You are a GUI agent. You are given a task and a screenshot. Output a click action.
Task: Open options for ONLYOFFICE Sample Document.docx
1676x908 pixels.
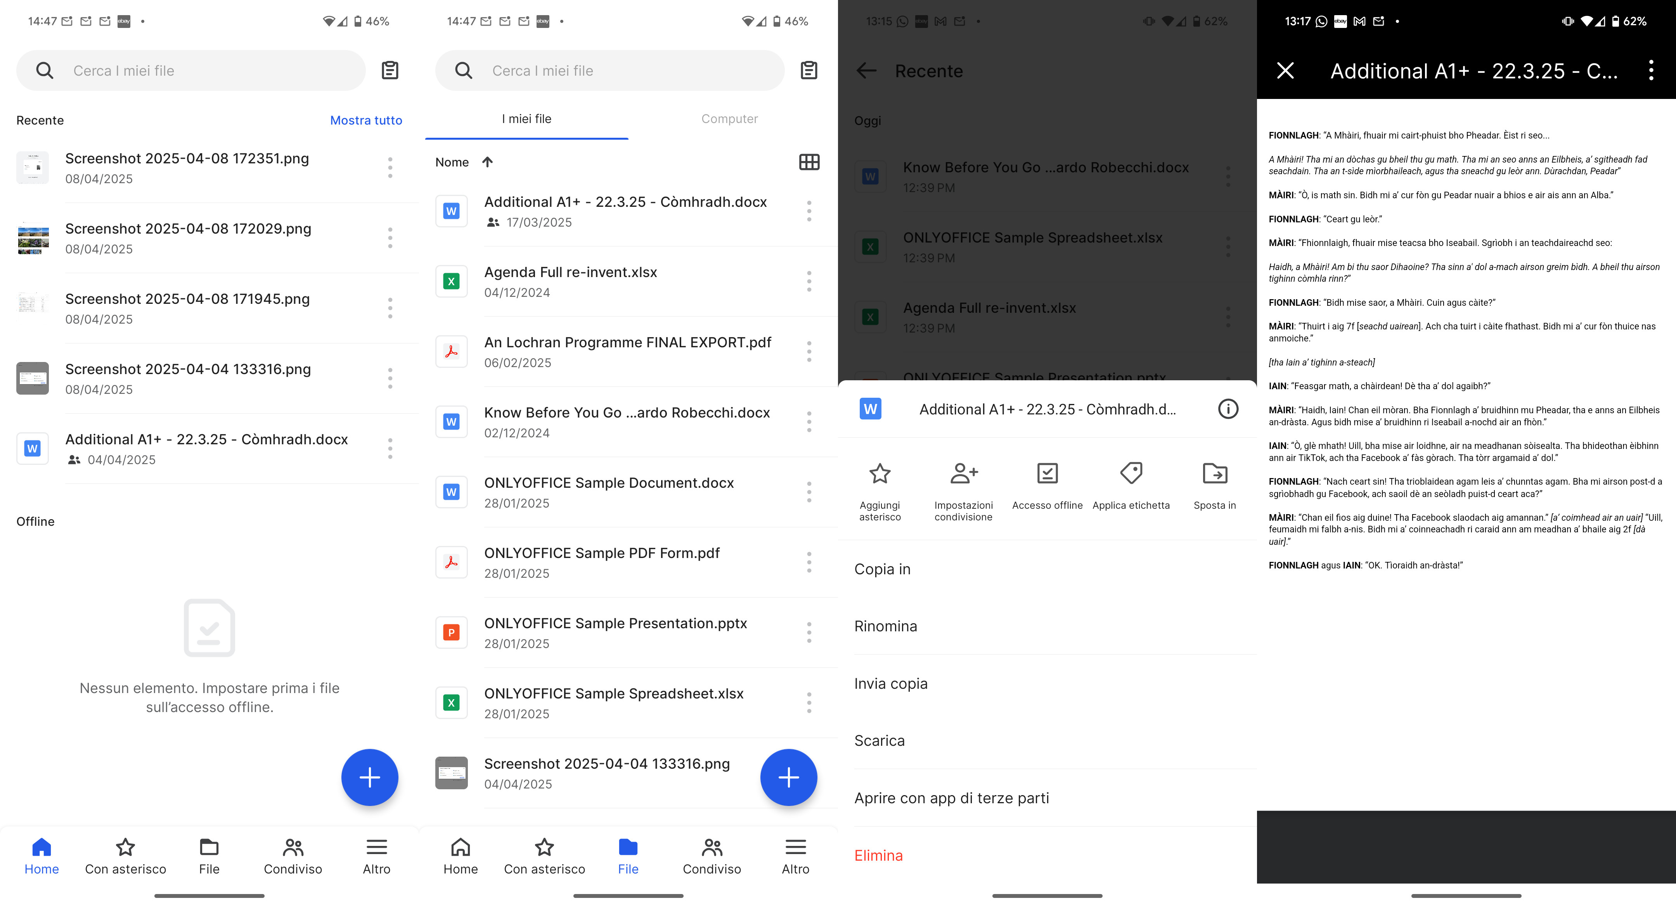pos(809,492)
